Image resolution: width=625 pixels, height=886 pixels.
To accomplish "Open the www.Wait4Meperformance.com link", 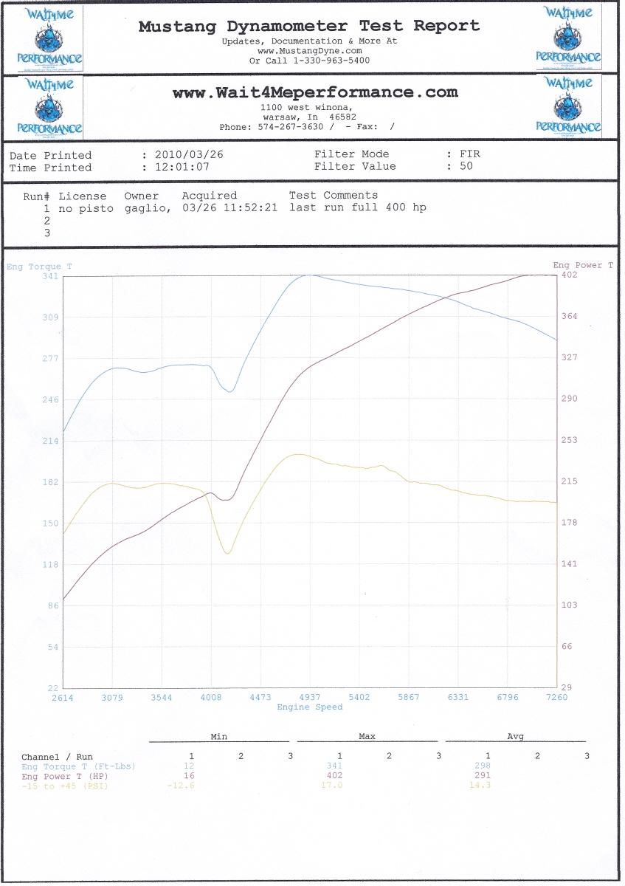I will click(315, 93).
